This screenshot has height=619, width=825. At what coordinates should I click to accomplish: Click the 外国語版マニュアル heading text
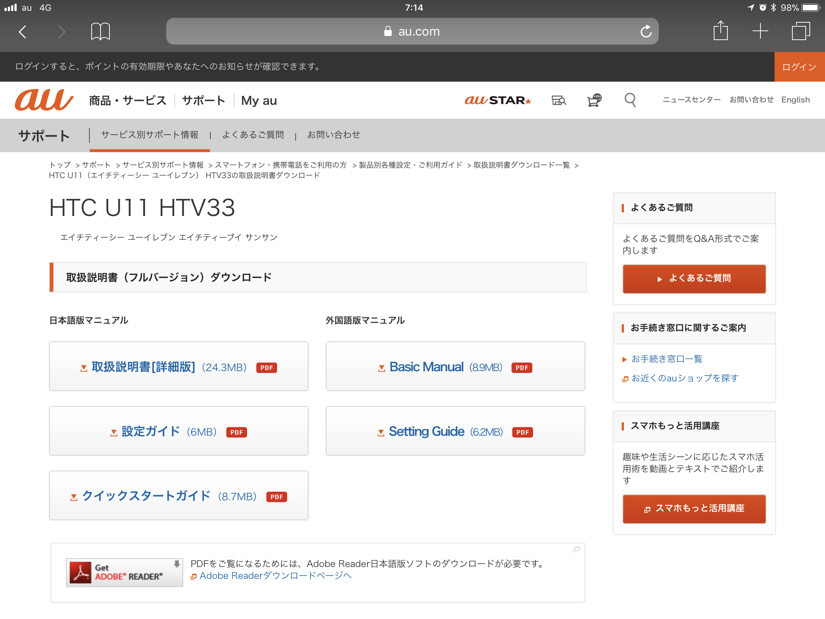tap(365, 321)
